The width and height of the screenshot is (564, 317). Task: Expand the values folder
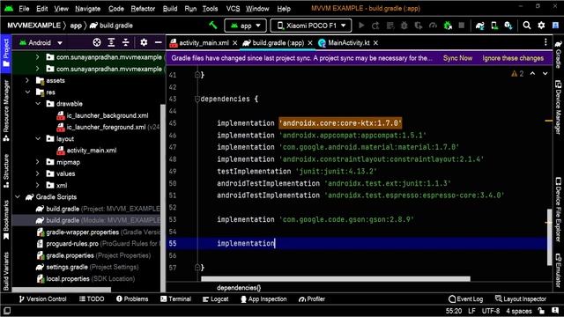point(38,173)
